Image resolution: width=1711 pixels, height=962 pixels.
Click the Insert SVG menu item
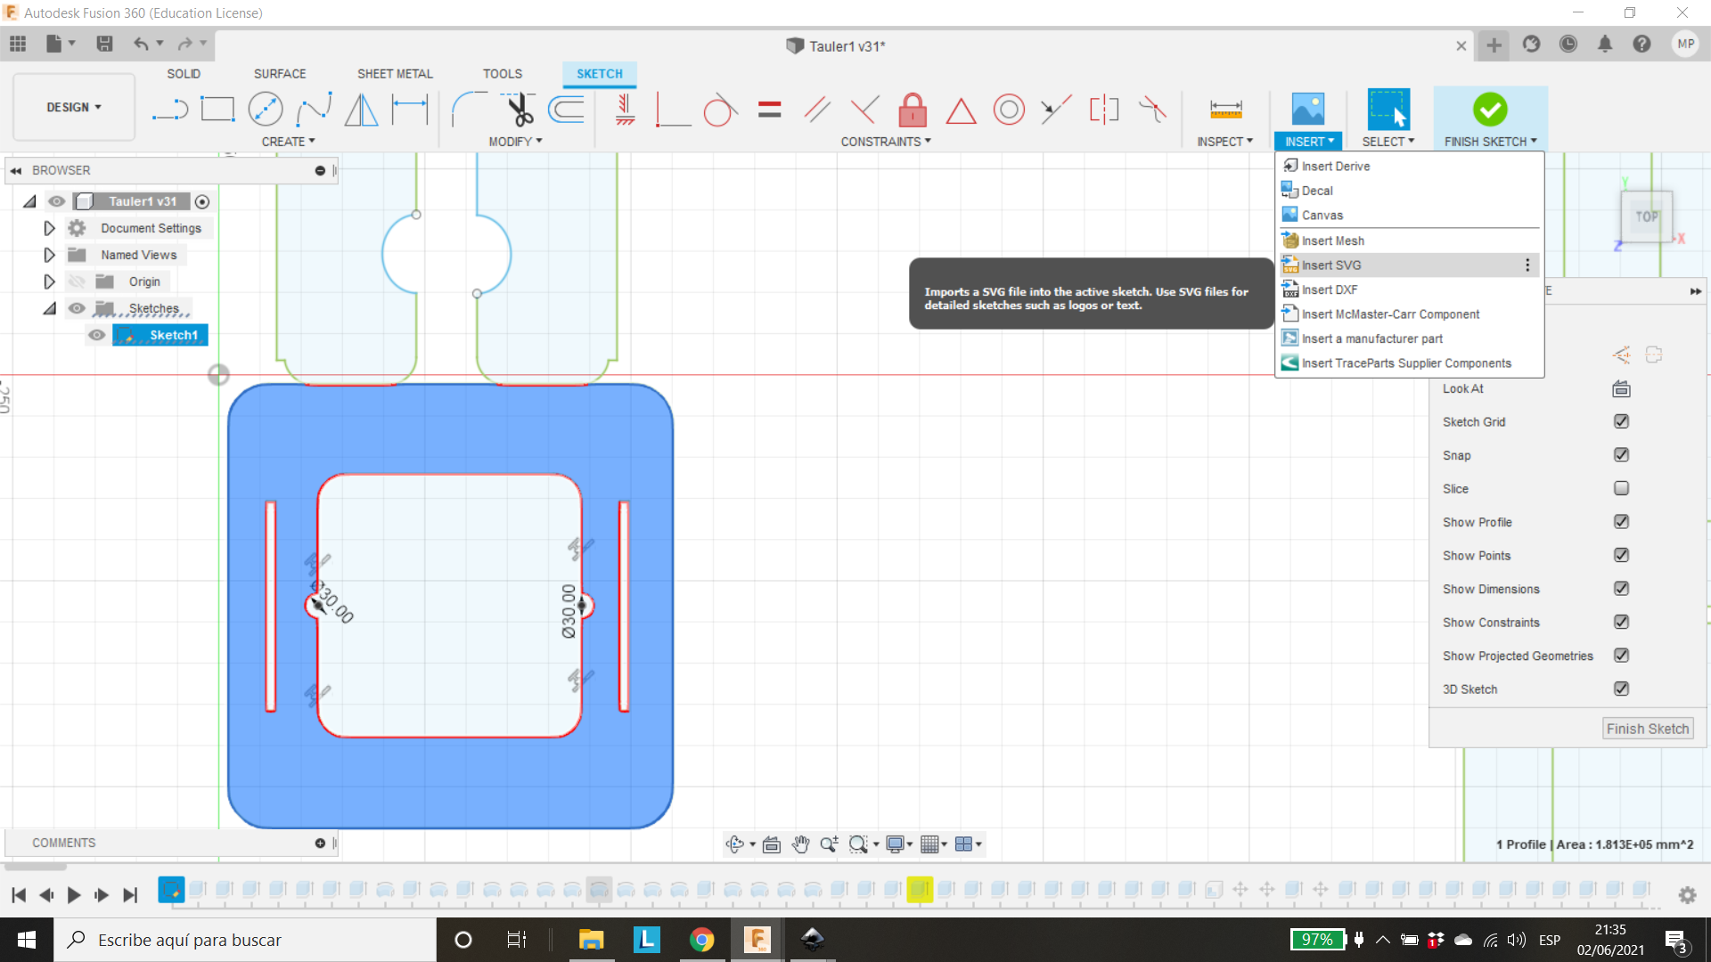[x=1331, y=265]
